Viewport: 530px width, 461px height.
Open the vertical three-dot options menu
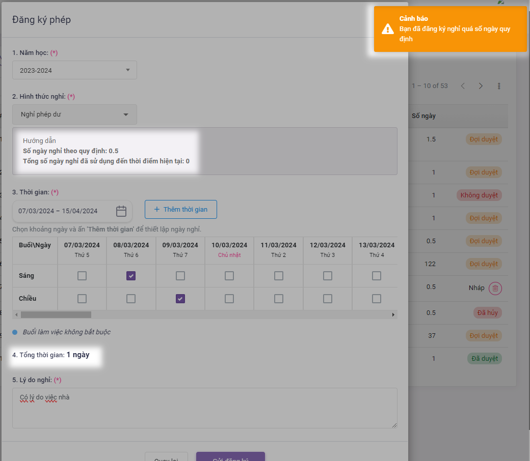(x=499, y=86)
